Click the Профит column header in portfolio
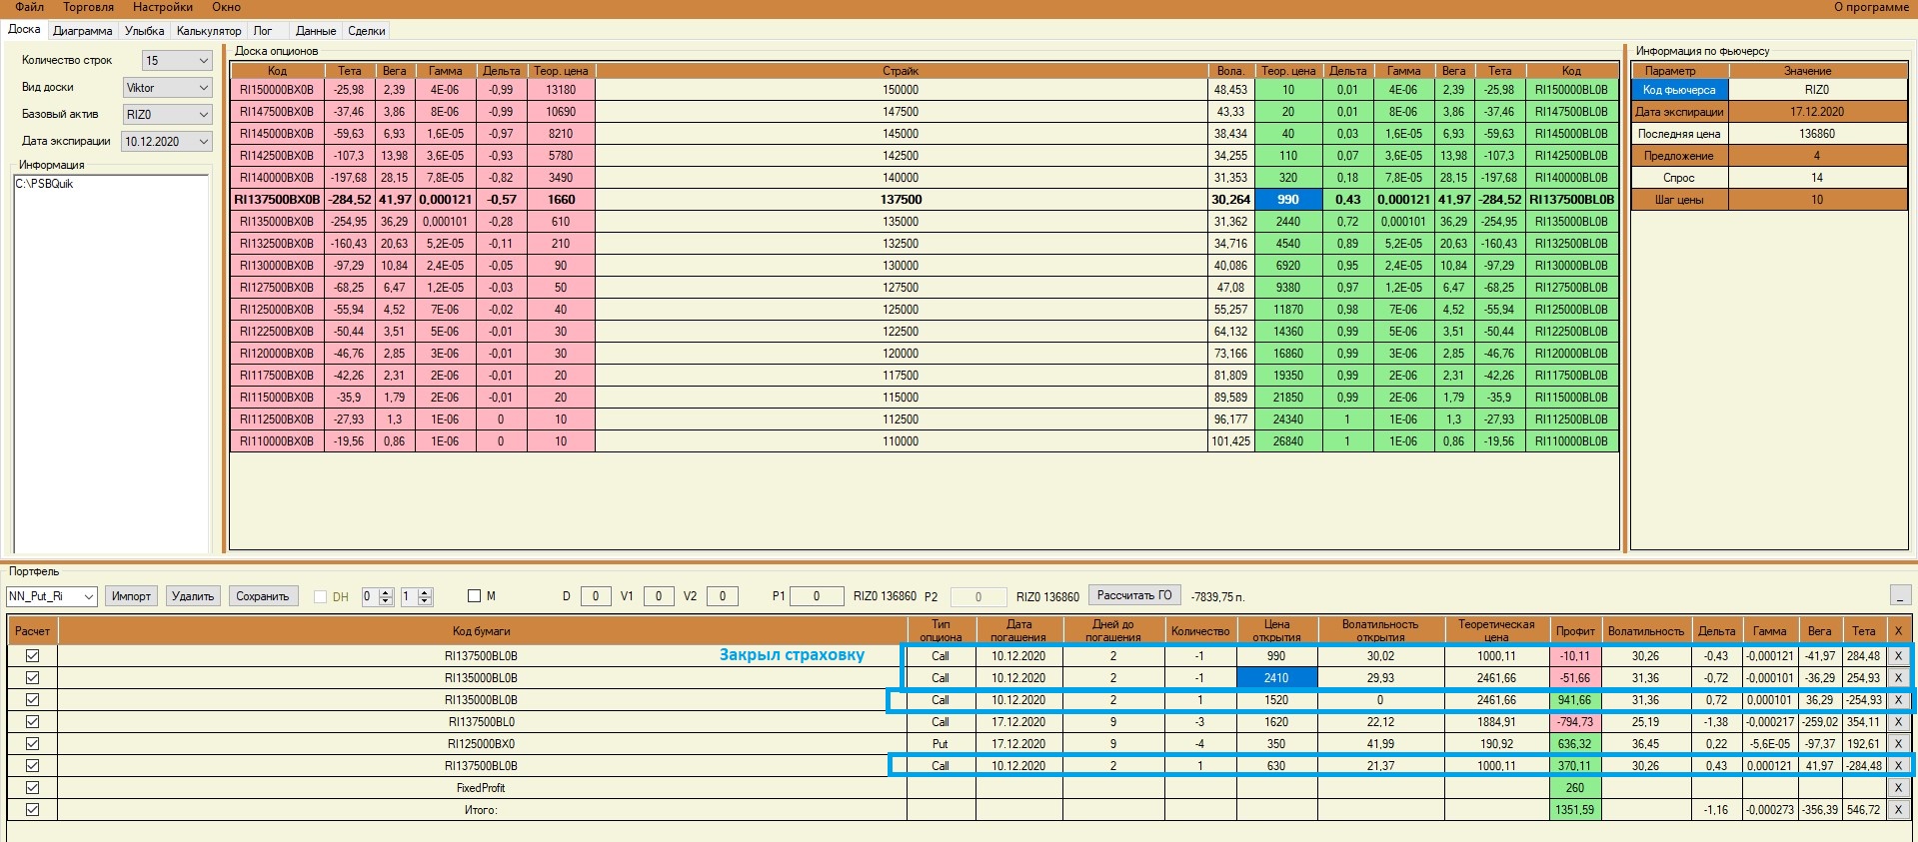 tap(1574, 631)
